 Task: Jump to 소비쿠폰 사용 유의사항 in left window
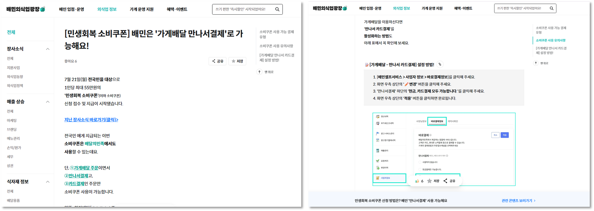pos(276,46)
